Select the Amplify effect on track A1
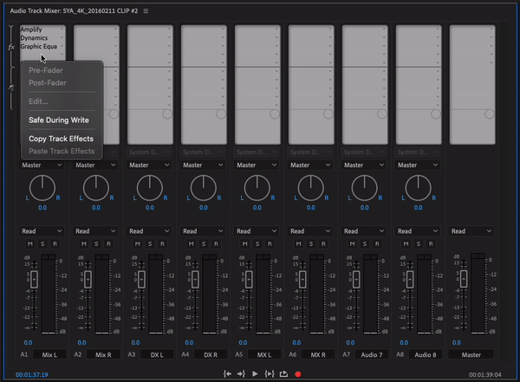The height and width of the screenshot is (382, 520). point(31,29)
